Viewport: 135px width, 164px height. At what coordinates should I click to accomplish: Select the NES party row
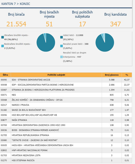pos(66,95)
